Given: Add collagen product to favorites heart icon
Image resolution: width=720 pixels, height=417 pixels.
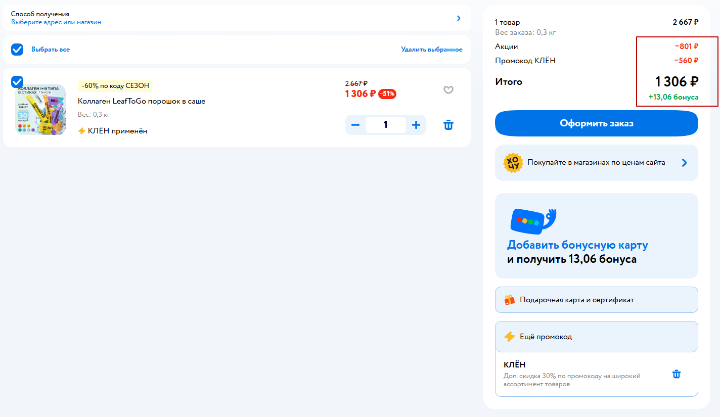Looking at the screenshot, I should click(x=448, y=90).
